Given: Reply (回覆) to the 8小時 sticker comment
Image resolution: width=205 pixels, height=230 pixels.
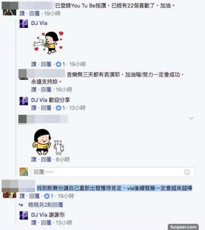Looking at the screenshot, I should click(46, 160).
